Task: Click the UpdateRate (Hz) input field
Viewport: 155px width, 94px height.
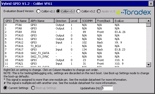Action: [x=107, y=88]
